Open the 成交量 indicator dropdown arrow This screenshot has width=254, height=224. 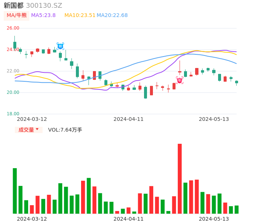coord(37,129)
